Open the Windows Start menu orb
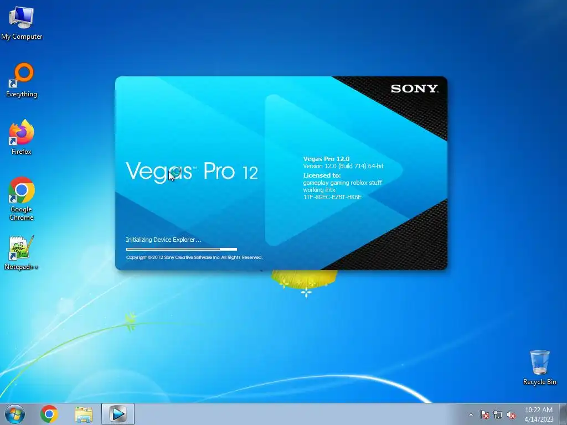Viewport: 567px width, 425px height. [x=15, y=414]
